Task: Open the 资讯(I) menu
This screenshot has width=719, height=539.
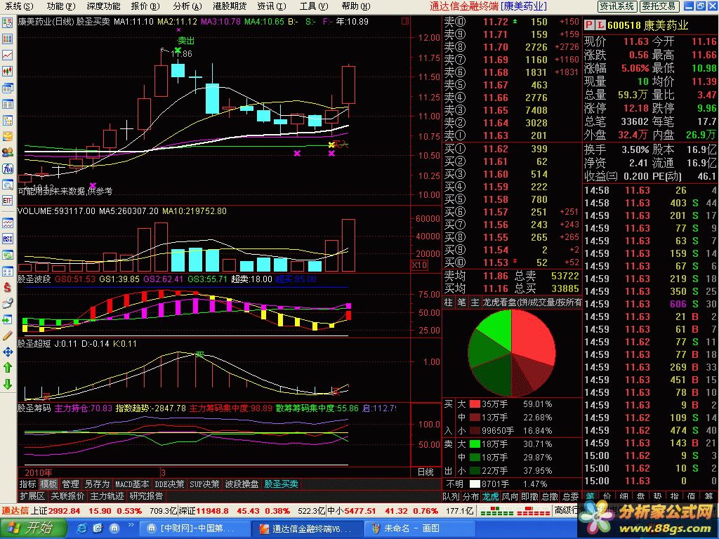Action: coord(272,6)
